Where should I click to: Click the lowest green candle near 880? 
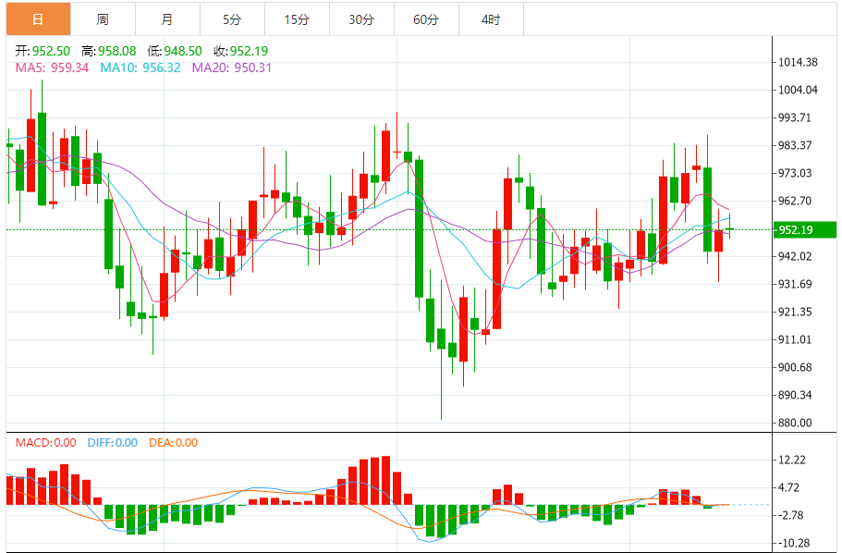click(x=442, y=338)
